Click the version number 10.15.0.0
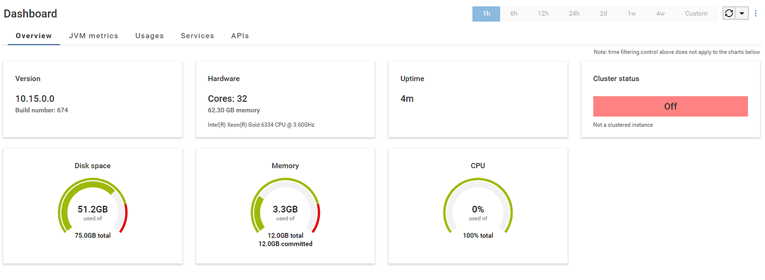This screenshot has height=280, width=765. (35, 98)
